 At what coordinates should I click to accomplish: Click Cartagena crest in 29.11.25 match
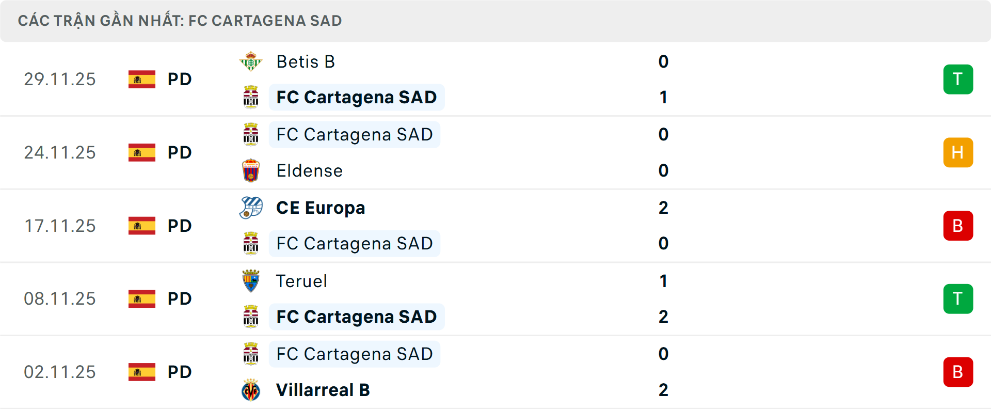click(x=251, y=97)
